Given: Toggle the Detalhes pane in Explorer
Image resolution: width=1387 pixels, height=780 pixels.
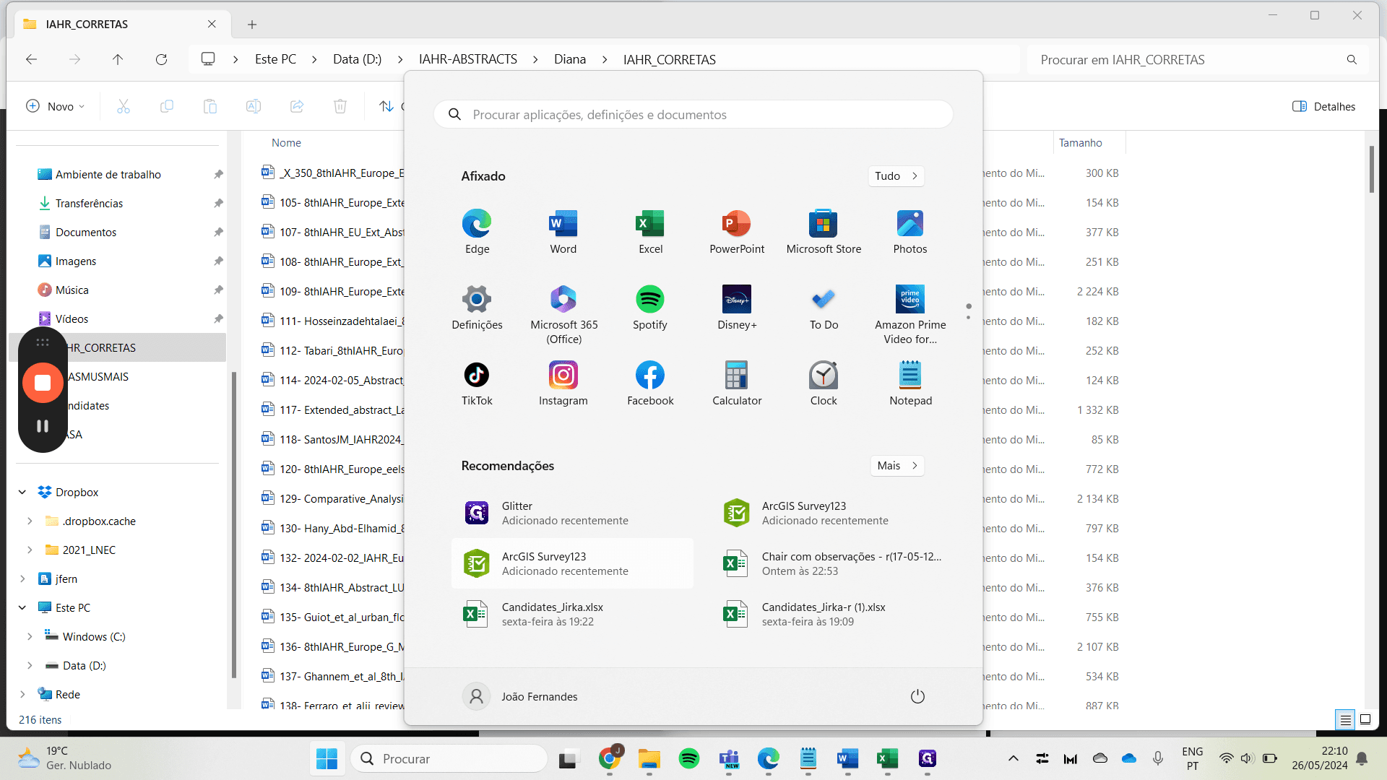Looking at the screenshot, I should point(1323,106).
